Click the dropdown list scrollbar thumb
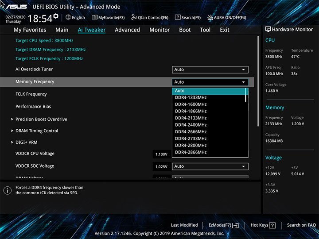 pyautogui.click(x=246, y=95)
